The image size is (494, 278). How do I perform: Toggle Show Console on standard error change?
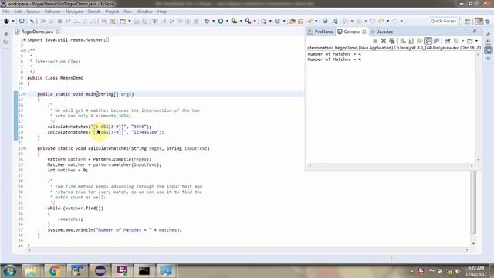(436, 41)
